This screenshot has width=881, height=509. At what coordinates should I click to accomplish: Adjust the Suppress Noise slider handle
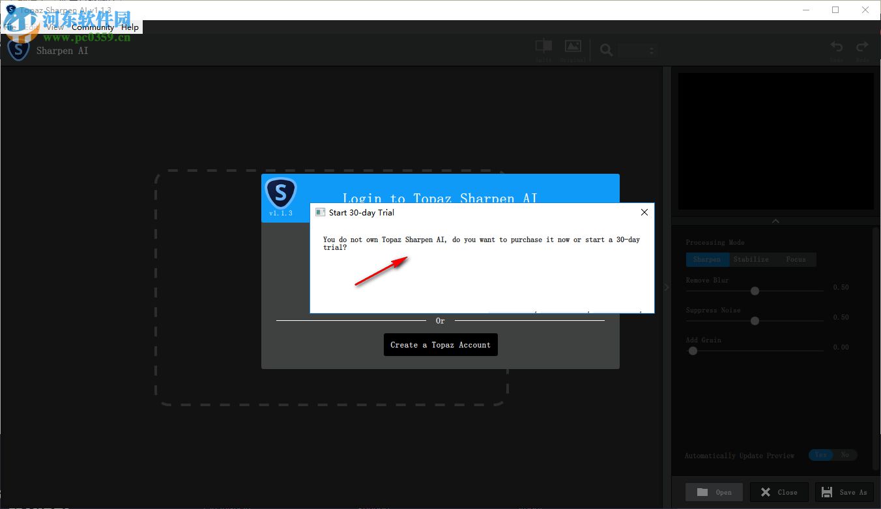(x=755, y=321)
